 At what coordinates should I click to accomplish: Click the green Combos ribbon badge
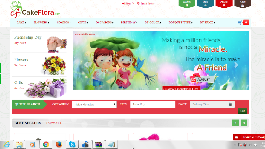[187, 4]
